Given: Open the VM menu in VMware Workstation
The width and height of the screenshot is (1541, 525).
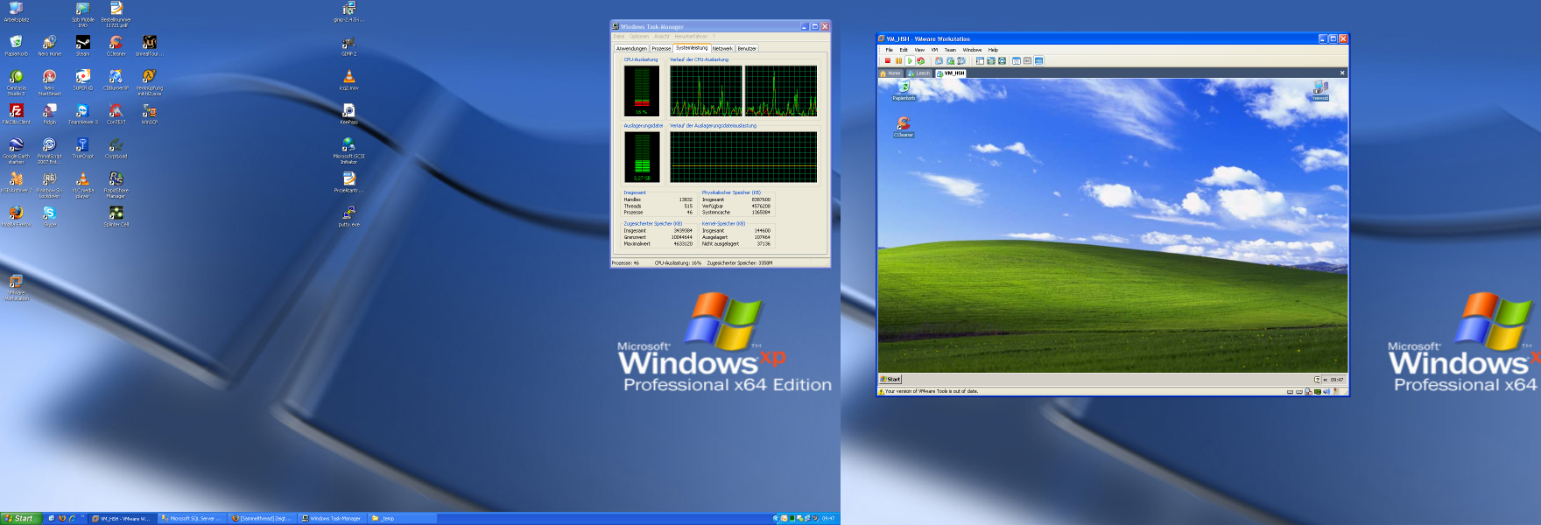Looking at the screenshot, I should 934,50.
